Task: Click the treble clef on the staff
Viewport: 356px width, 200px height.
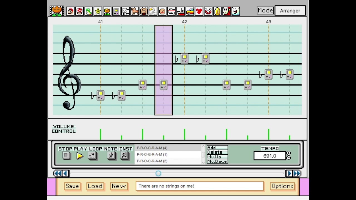Action: click(69, 73)
